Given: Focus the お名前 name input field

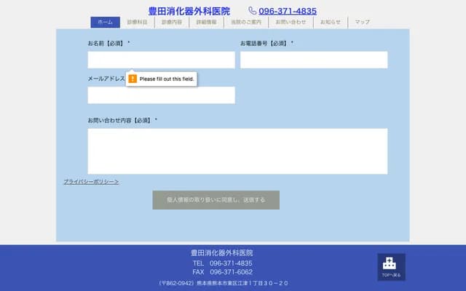Looking at the screenshot, I should pos(161,60).
